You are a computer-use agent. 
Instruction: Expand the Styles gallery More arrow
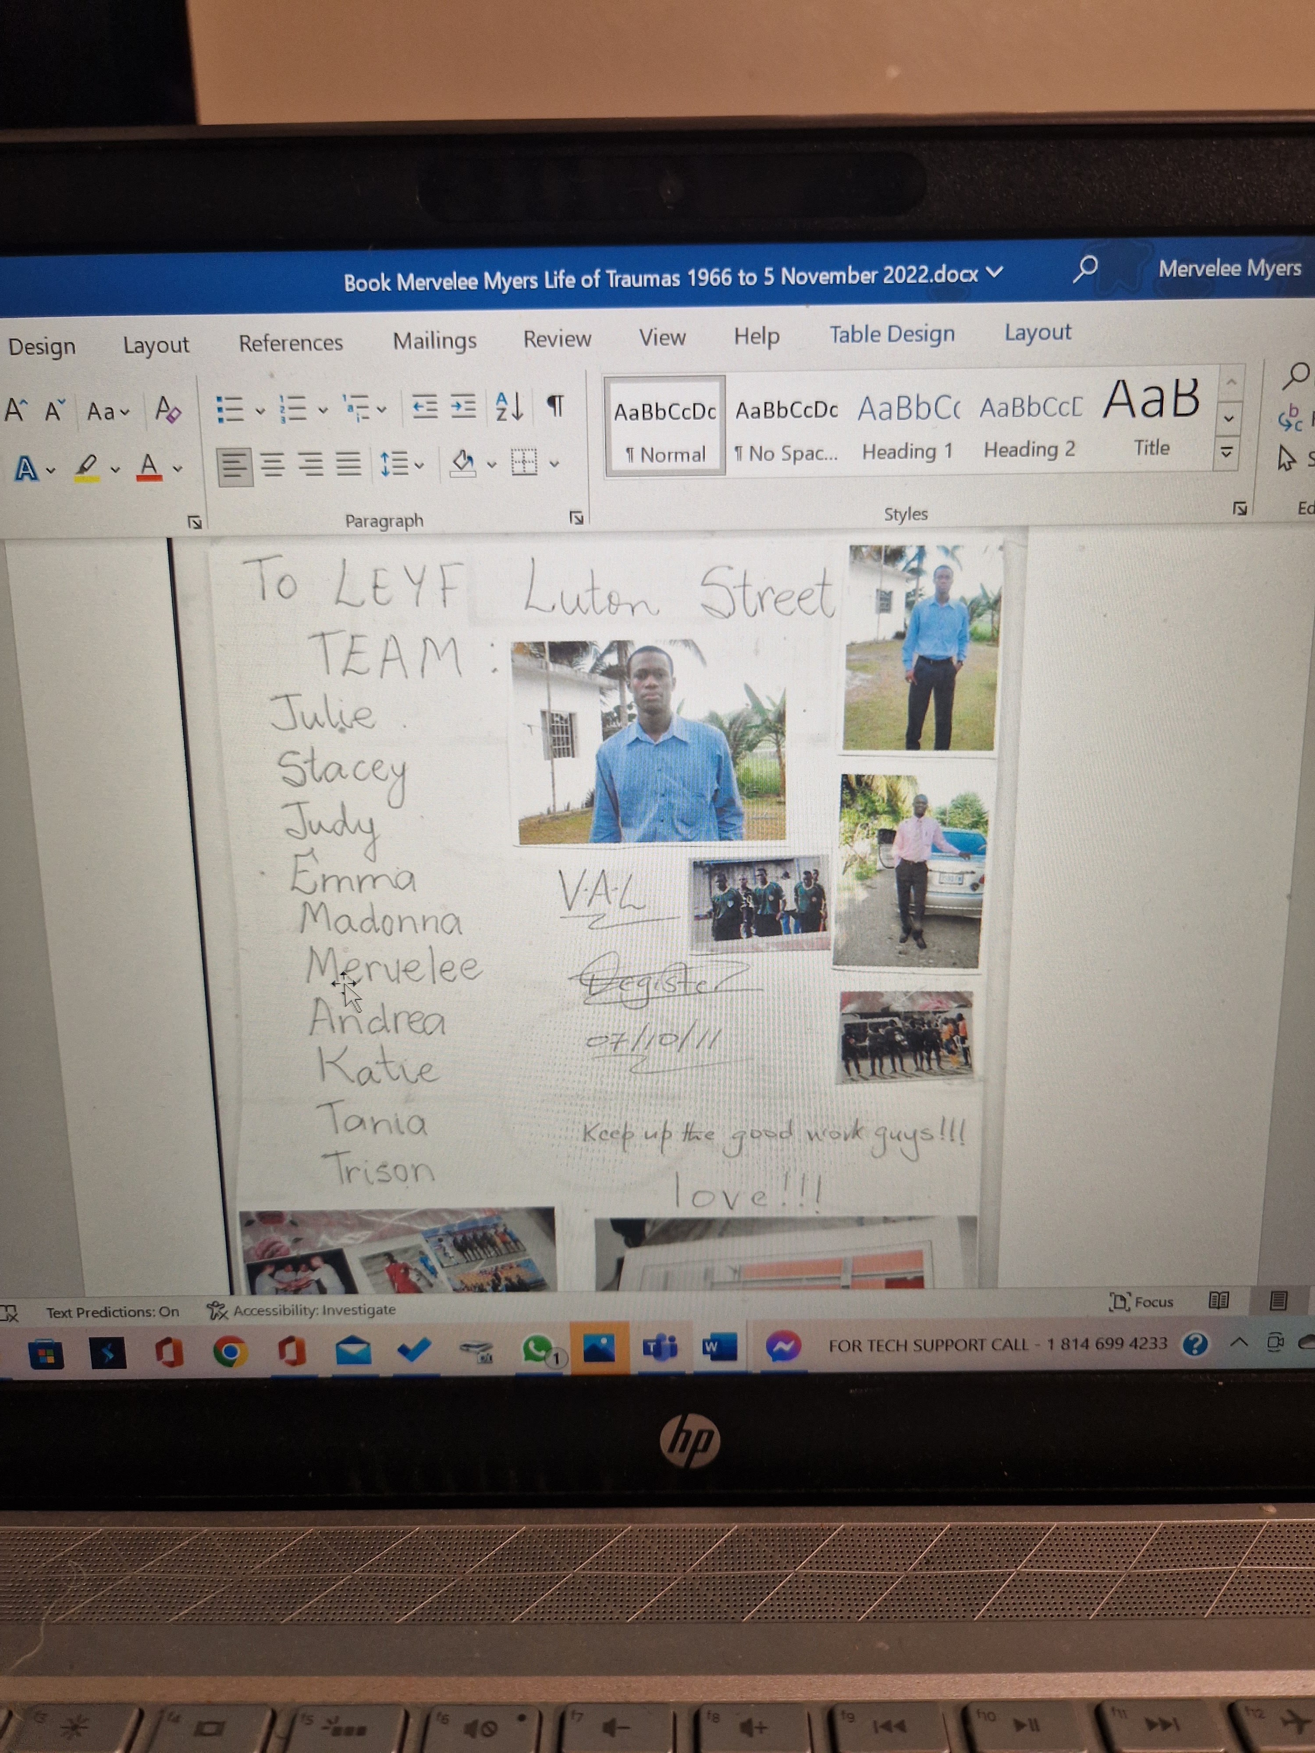click(x=1226, y=453)
